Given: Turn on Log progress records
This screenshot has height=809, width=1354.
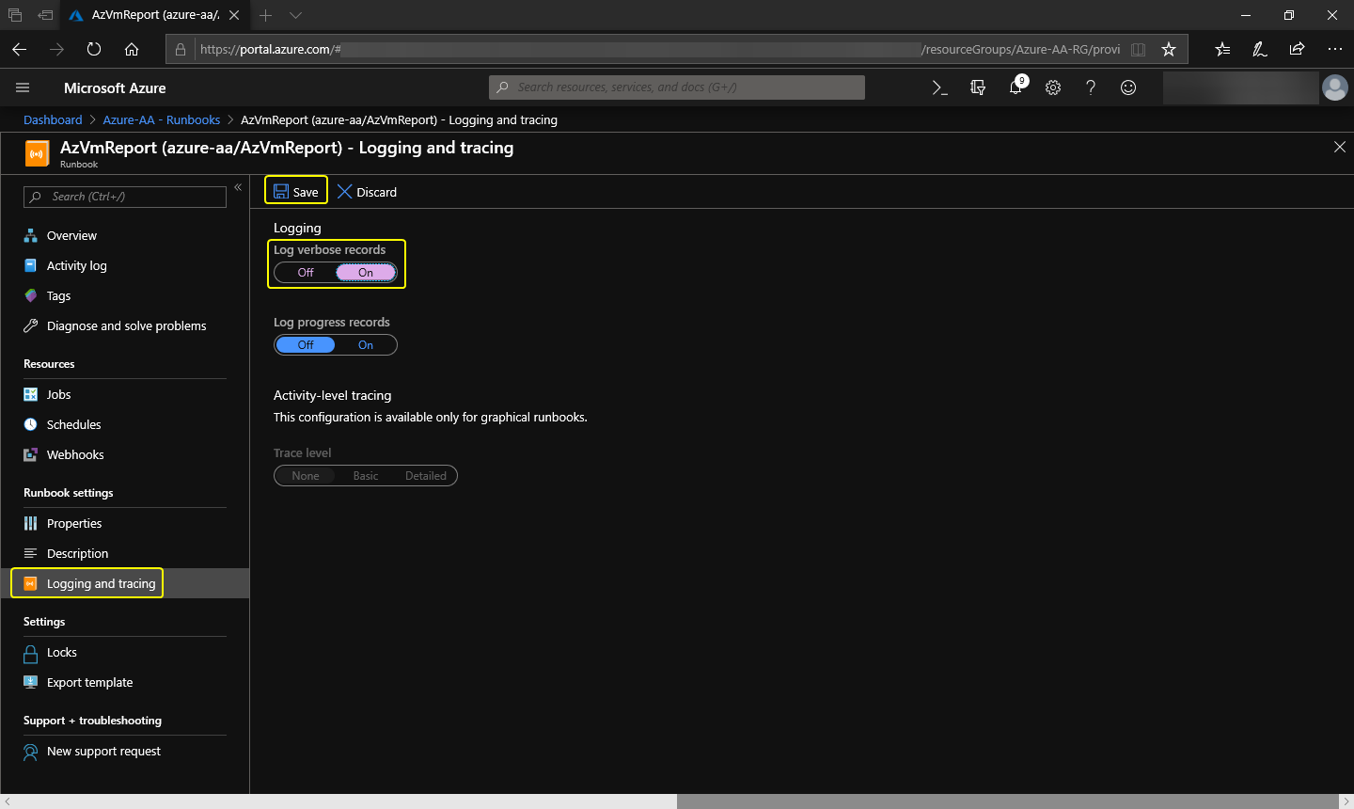Looking at the screenshot, I should point(366,345).
